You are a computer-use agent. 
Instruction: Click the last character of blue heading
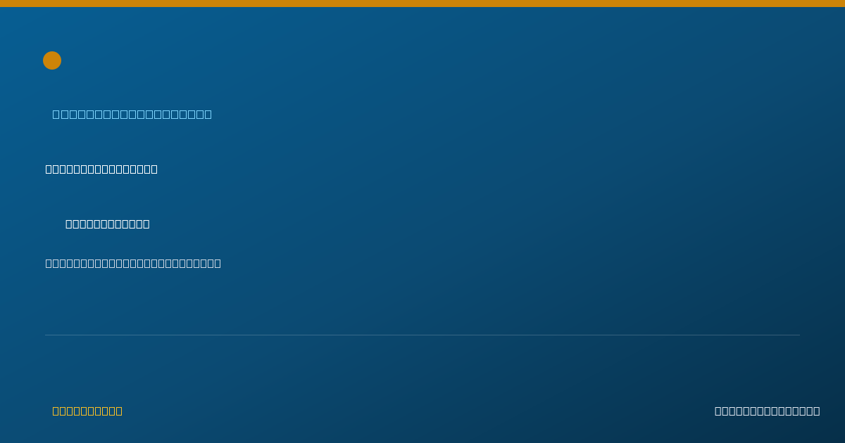208,114
